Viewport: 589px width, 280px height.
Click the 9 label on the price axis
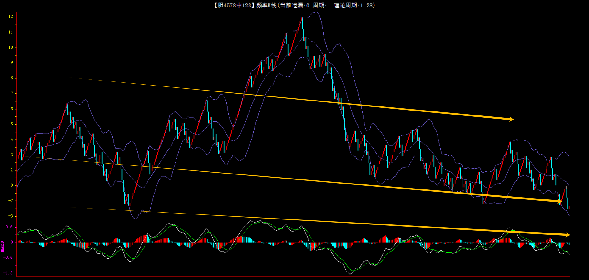click(x=12, y=62)
